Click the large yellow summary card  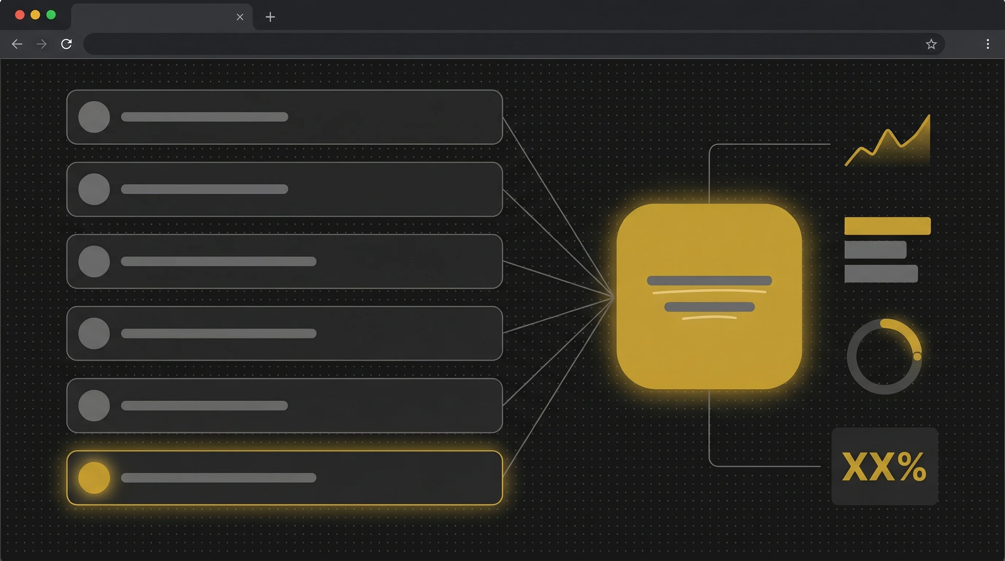click(709, 297)
